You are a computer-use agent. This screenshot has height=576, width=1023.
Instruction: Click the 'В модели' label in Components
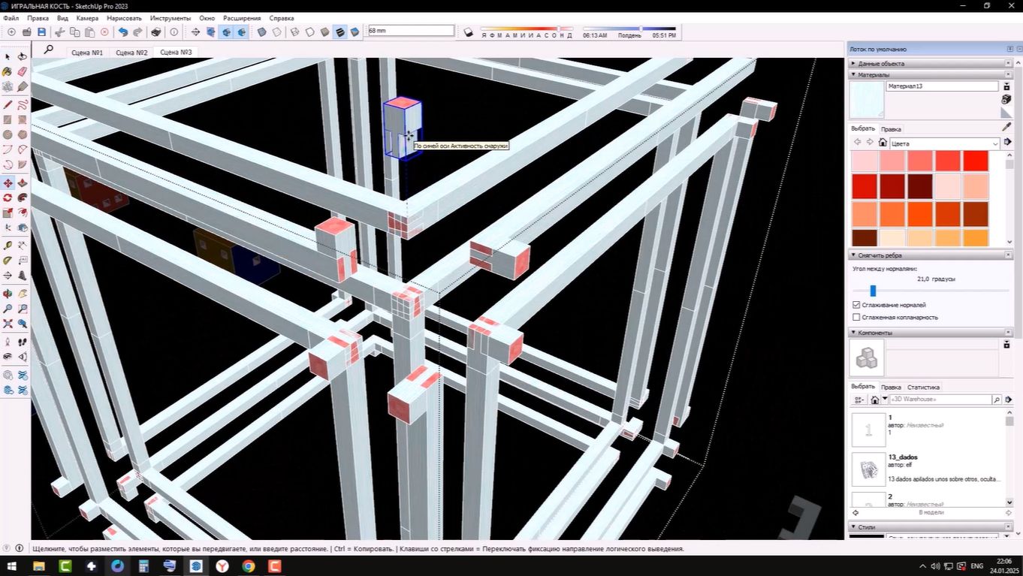(x=931, y=512)
